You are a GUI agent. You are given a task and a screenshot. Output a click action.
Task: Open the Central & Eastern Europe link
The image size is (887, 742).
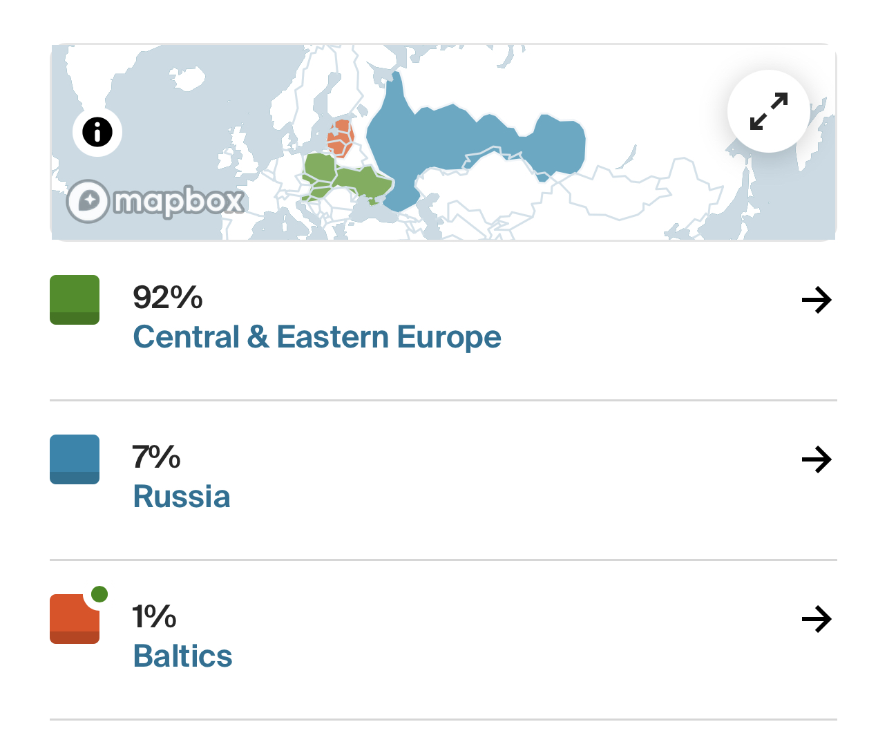tap(316, 337)
